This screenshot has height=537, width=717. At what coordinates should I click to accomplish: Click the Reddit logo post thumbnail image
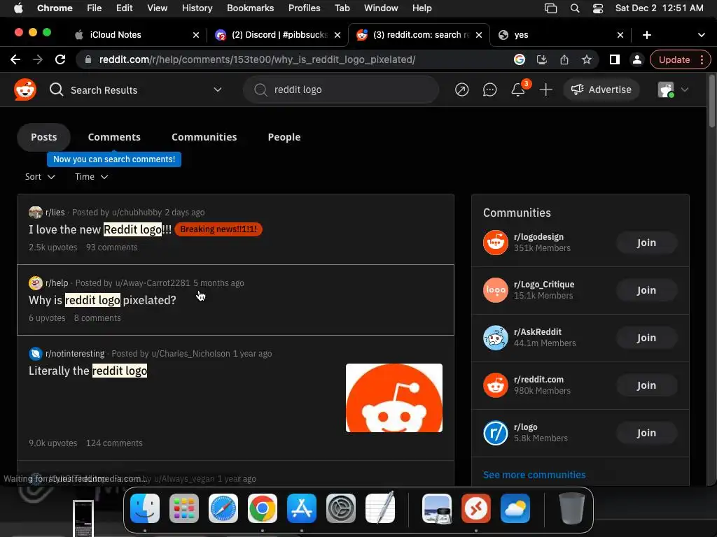[x=394, y=398]
